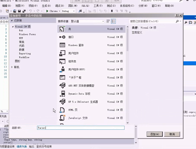The height and width of the screenshot is (149, 196).
Task: Select the Web category
Action: (x=21, y=30)
